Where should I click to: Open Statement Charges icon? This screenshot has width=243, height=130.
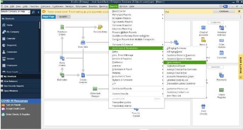click(95, 89)
